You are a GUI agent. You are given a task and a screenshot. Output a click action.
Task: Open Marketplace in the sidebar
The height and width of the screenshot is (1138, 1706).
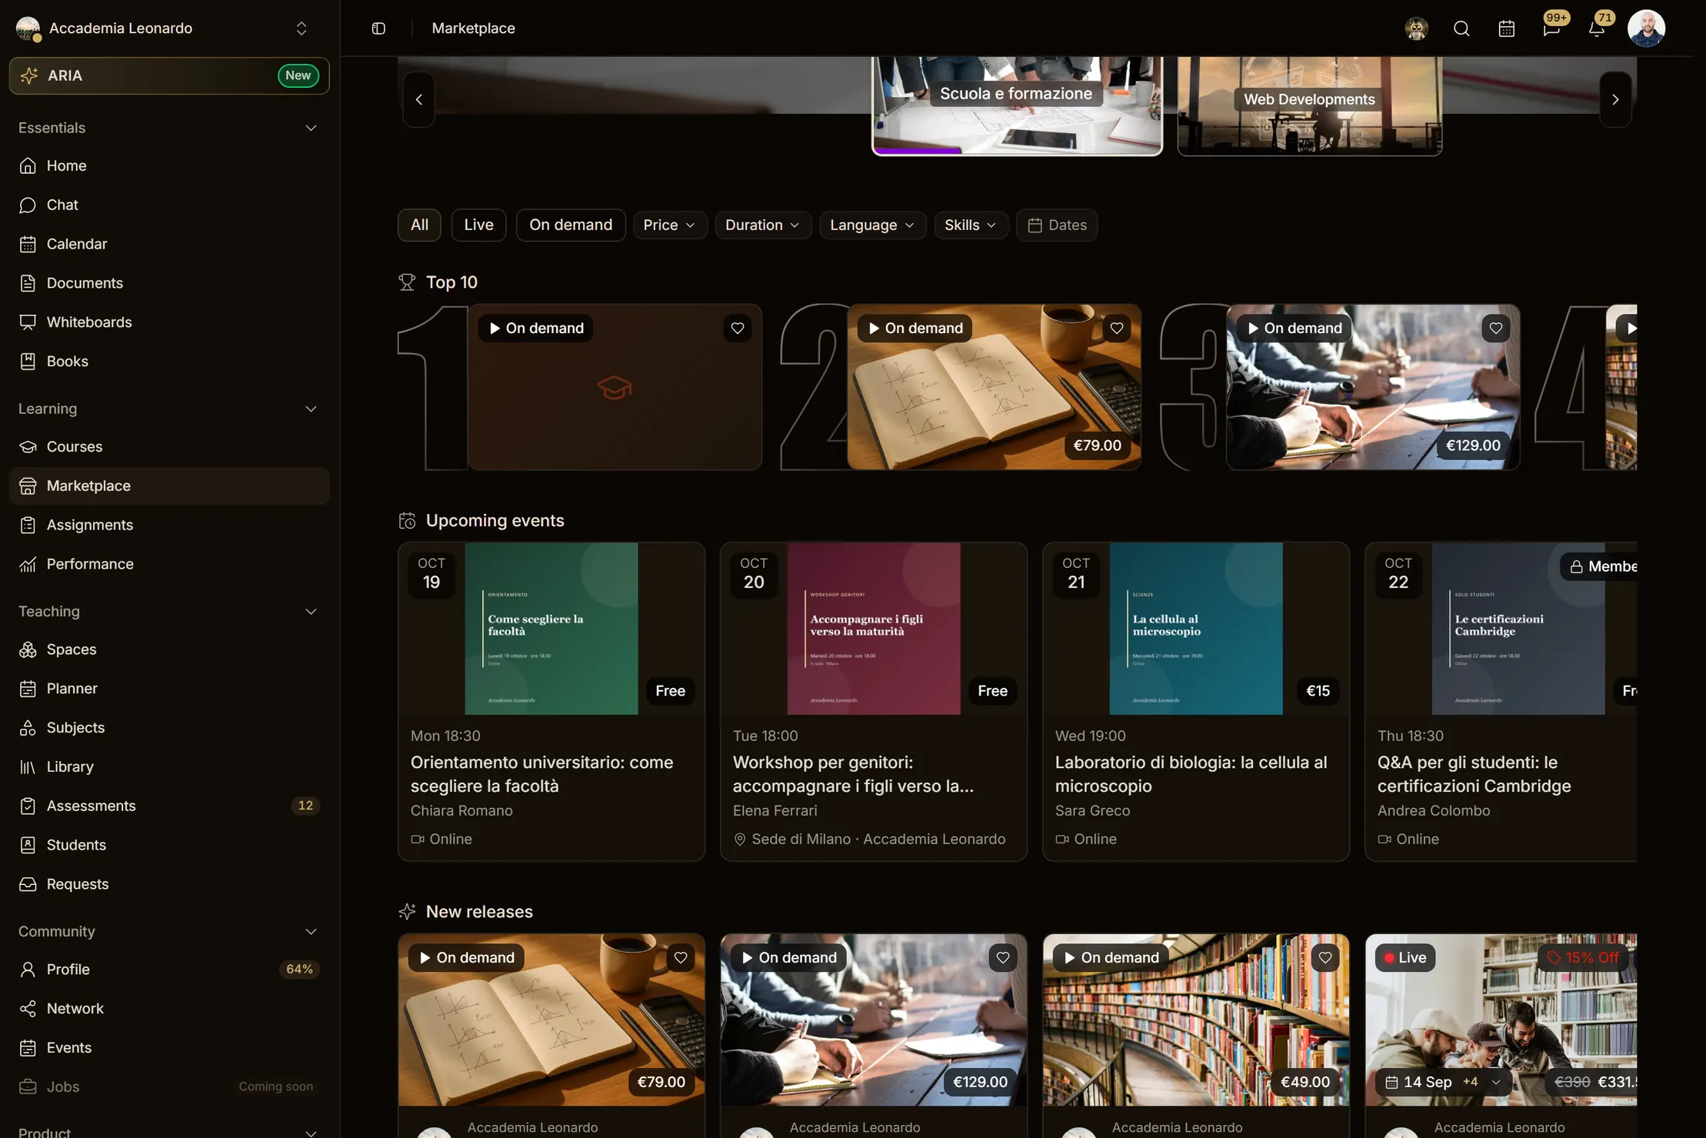coord(169,486)
